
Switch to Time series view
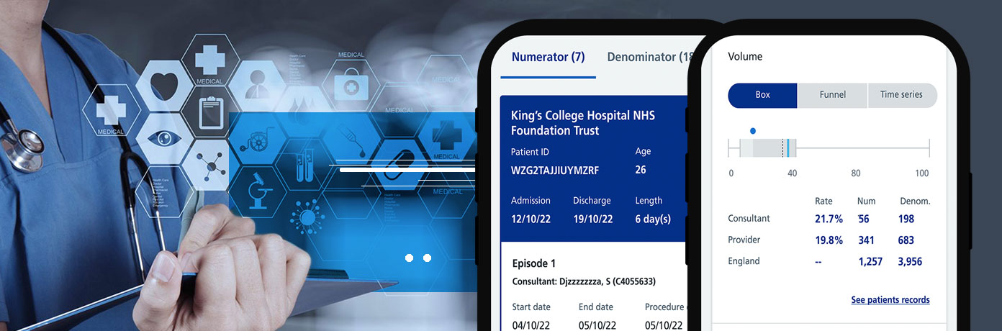click(x=902, y=95)
